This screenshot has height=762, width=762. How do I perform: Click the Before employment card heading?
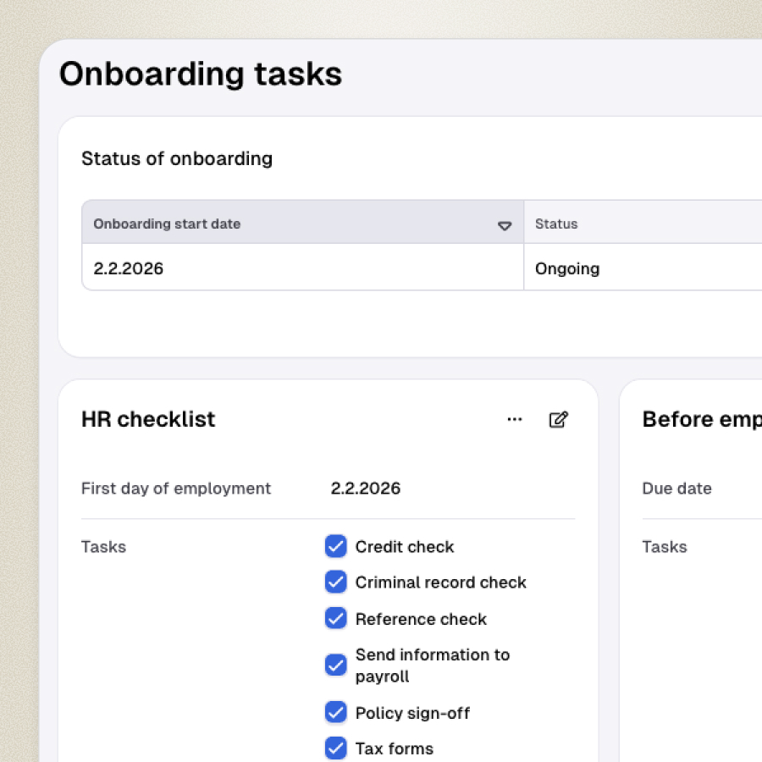coord(702,419)
